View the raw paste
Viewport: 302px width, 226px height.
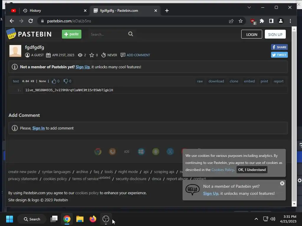(x=200, y=81)
